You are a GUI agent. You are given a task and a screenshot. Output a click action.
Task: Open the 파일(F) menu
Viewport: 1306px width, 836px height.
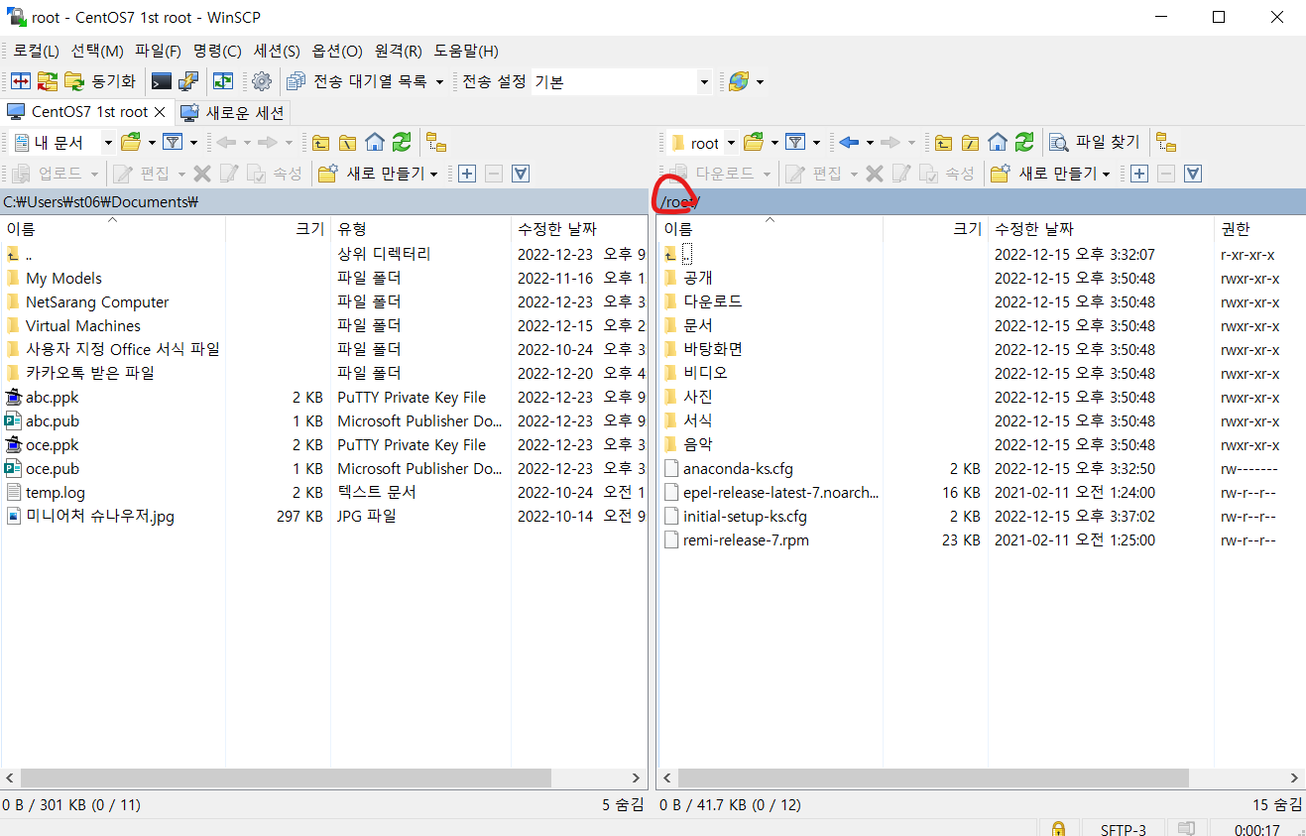(158, 51)
